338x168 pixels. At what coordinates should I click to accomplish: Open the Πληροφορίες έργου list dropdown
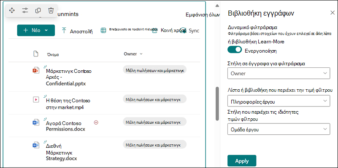coord(279,101)
